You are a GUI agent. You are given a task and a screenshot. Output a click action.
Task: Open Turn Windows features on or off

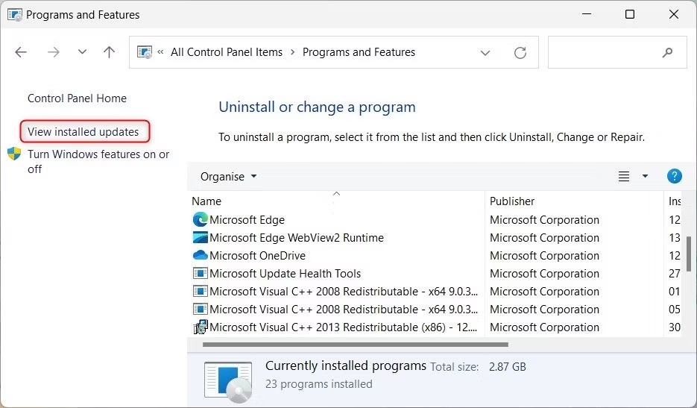click(x=98, y=162)
